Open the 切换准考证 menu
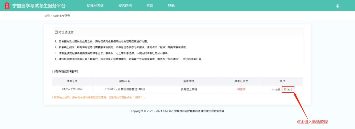 click(x=95, y=6)
